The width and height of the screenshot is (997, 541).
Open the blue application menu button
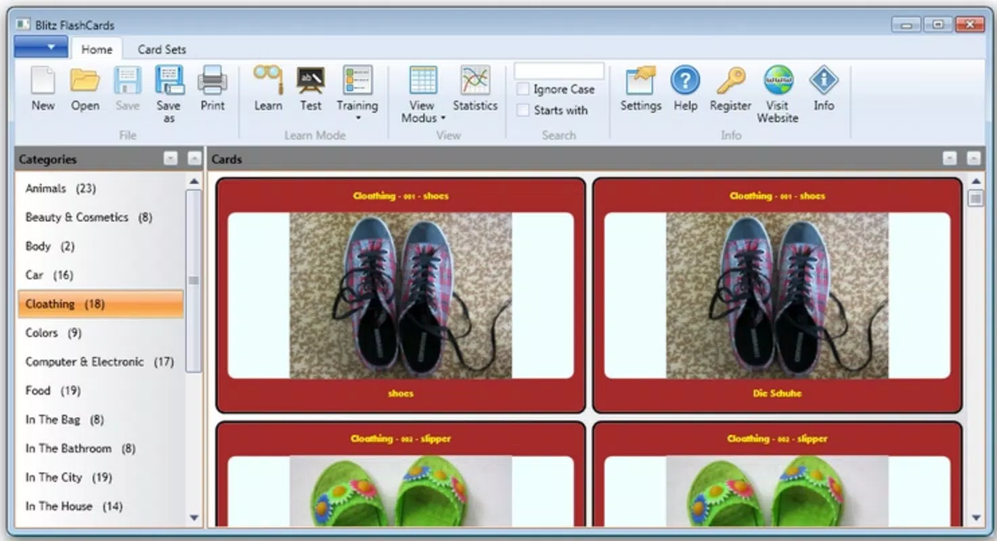click(x=41, y=47)
